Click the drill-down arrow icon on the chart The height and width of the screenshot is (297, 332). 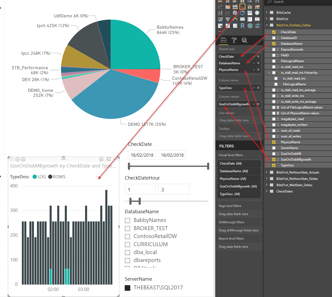[x=101, y=159]
